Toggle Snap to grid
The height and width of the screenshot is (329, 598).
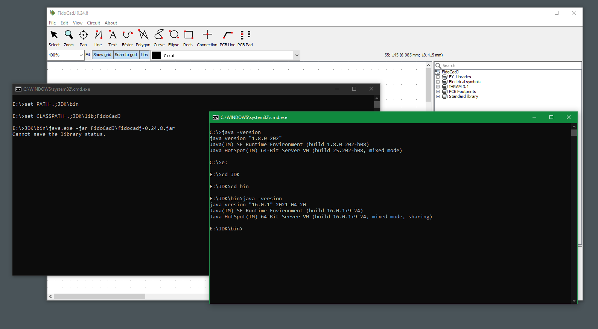126,55
